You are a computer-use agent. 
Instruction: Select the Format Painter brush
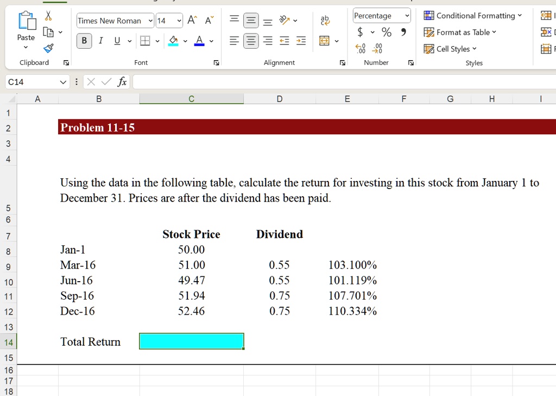[48, 48]
